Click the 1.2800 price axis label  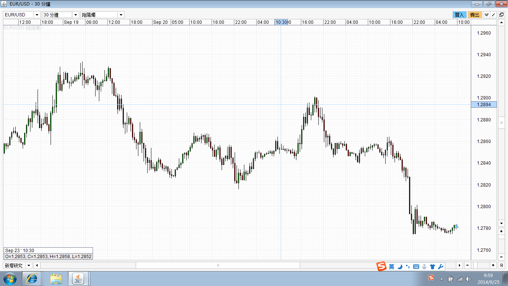coord(483,207)
